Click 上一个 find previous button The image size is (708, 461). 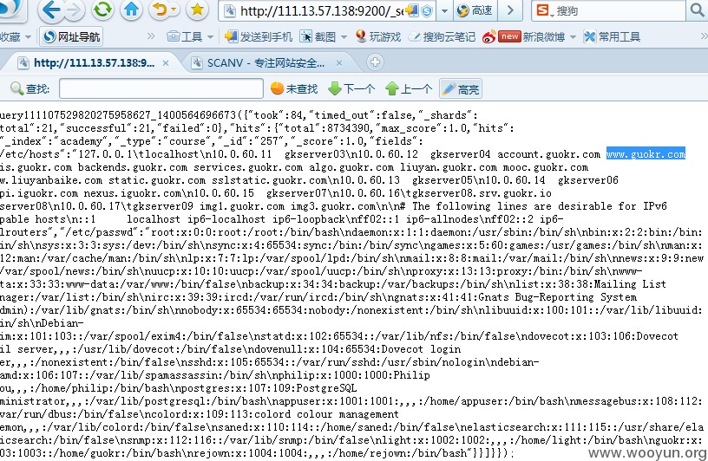click(x=409, y=88)
